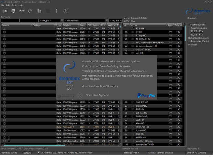
Task: Select Favourites (Radio) bouquet
Action: click(x=200, y=41)
